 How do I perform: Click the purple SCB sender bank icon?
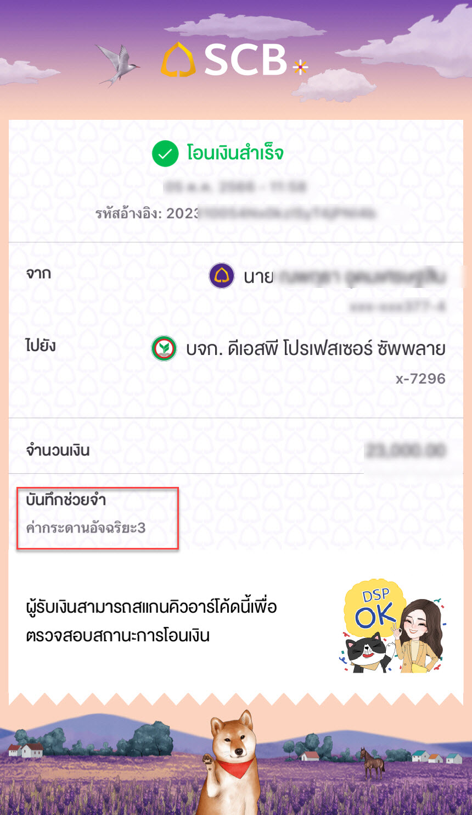tap(222, 276)
